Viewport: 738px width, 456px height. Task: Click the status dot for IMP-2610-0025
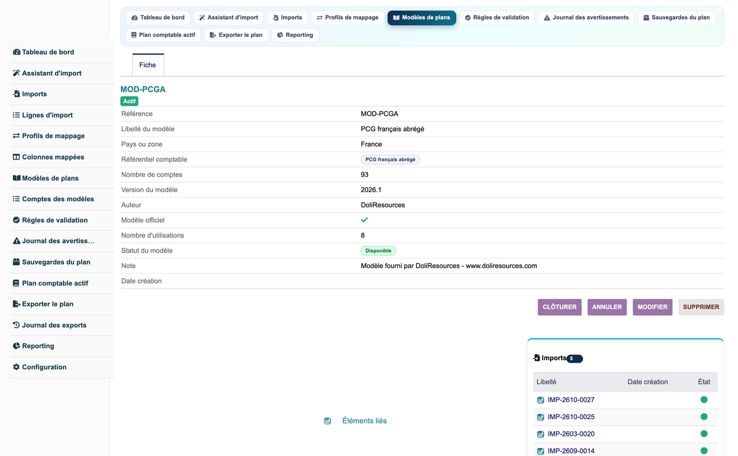pyautogui.click(x=704, y=417)
